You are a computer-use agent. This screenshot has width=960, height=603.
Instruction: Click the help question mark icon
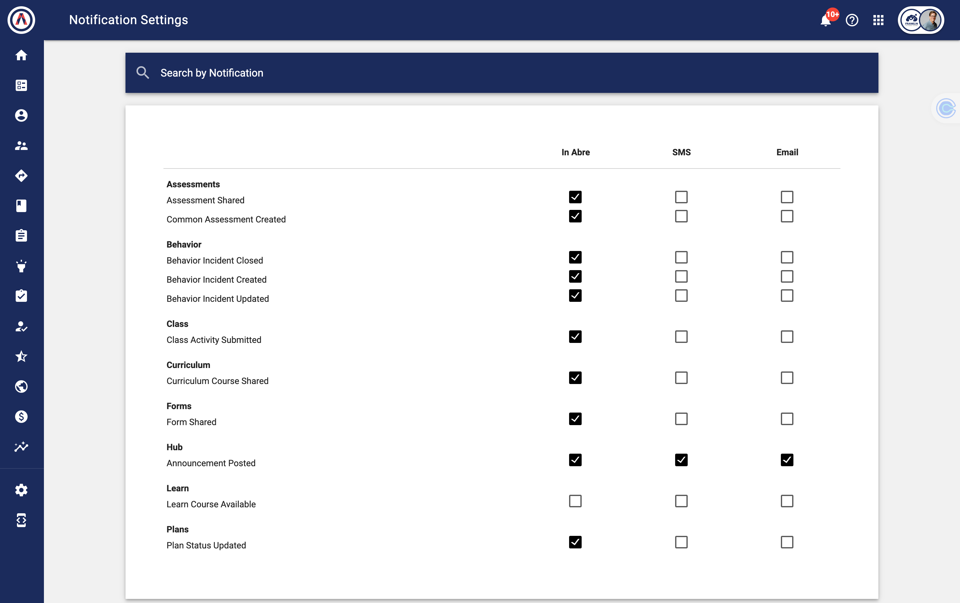[852, 20]
